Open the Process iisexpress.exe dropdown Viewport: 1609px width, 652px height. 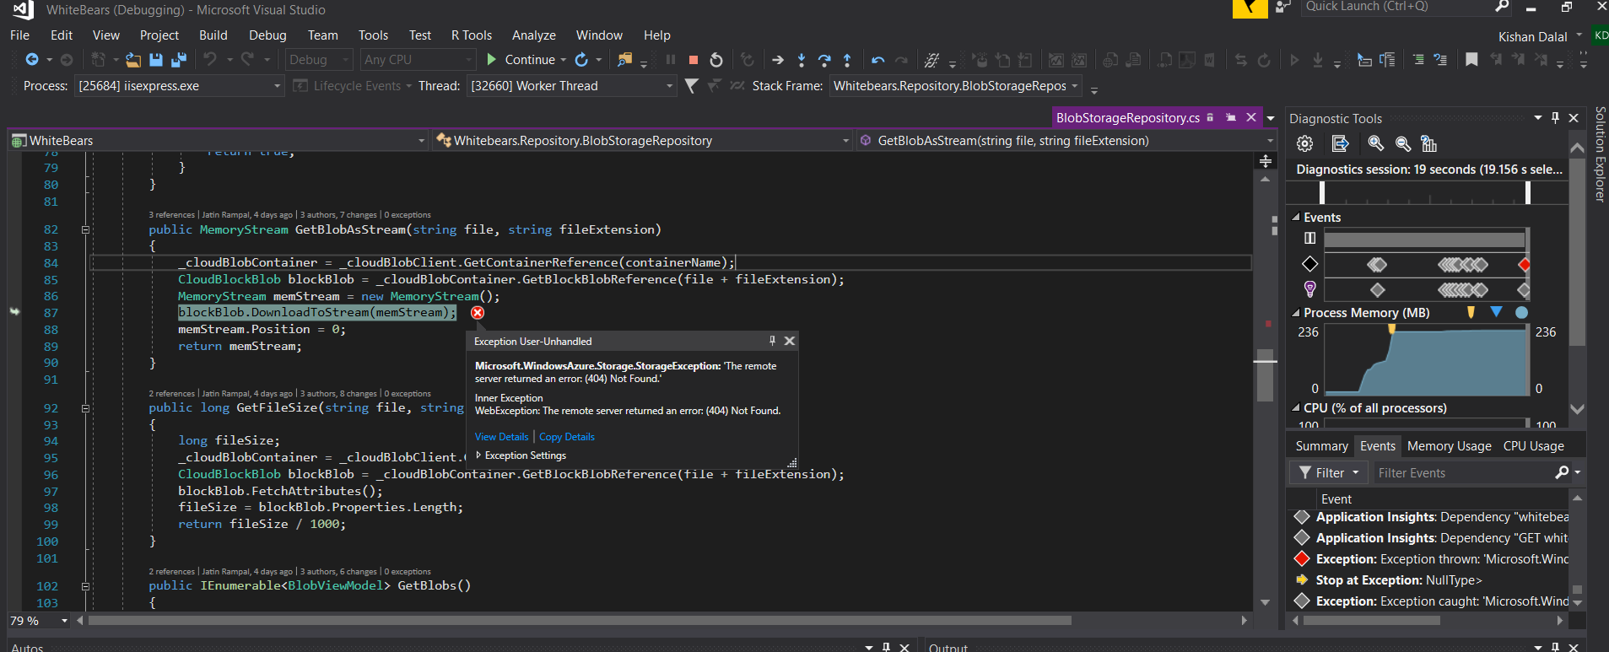[277, 86]
